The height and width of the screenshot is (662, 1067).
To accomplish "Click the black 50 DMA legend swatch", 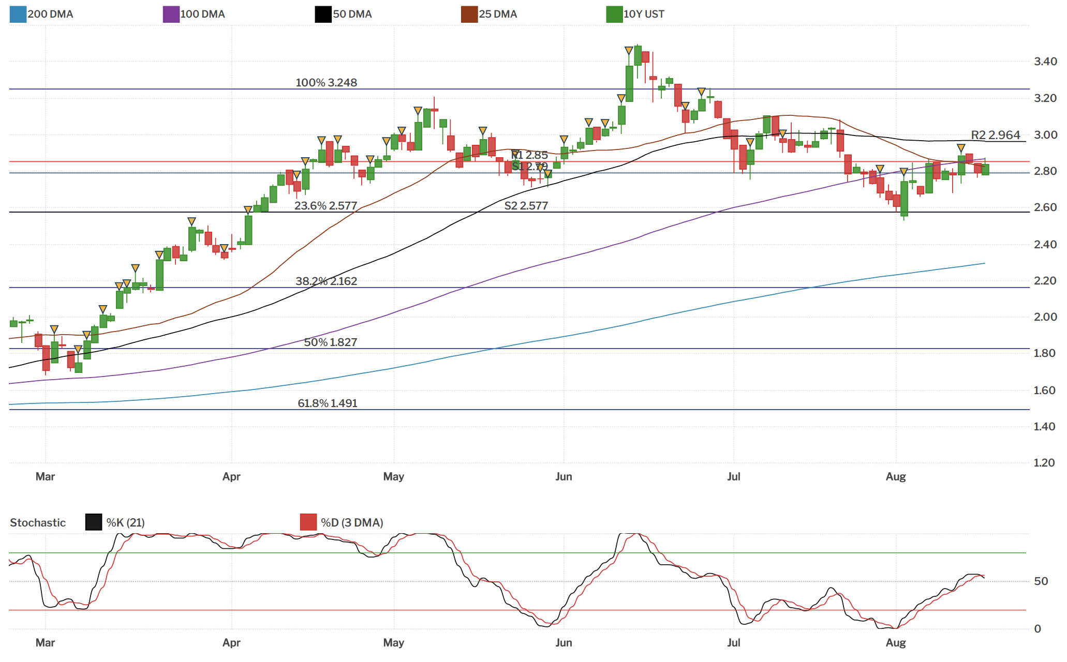I will (x=323, y=14).
